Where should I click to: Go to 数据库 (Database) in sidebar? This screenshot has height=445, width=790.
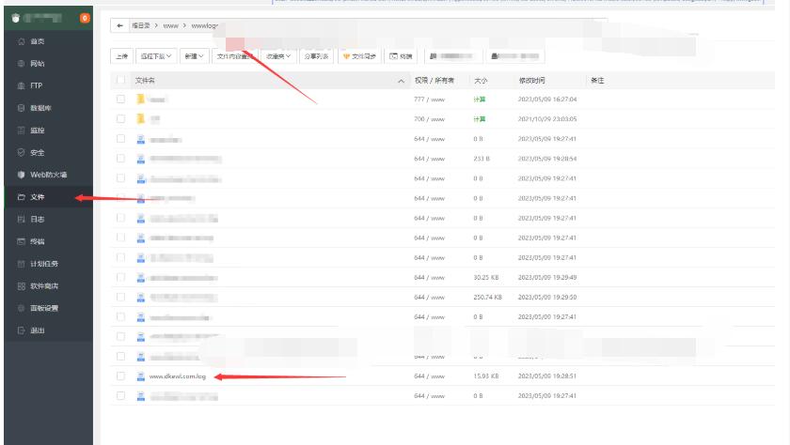coord(40,108)
